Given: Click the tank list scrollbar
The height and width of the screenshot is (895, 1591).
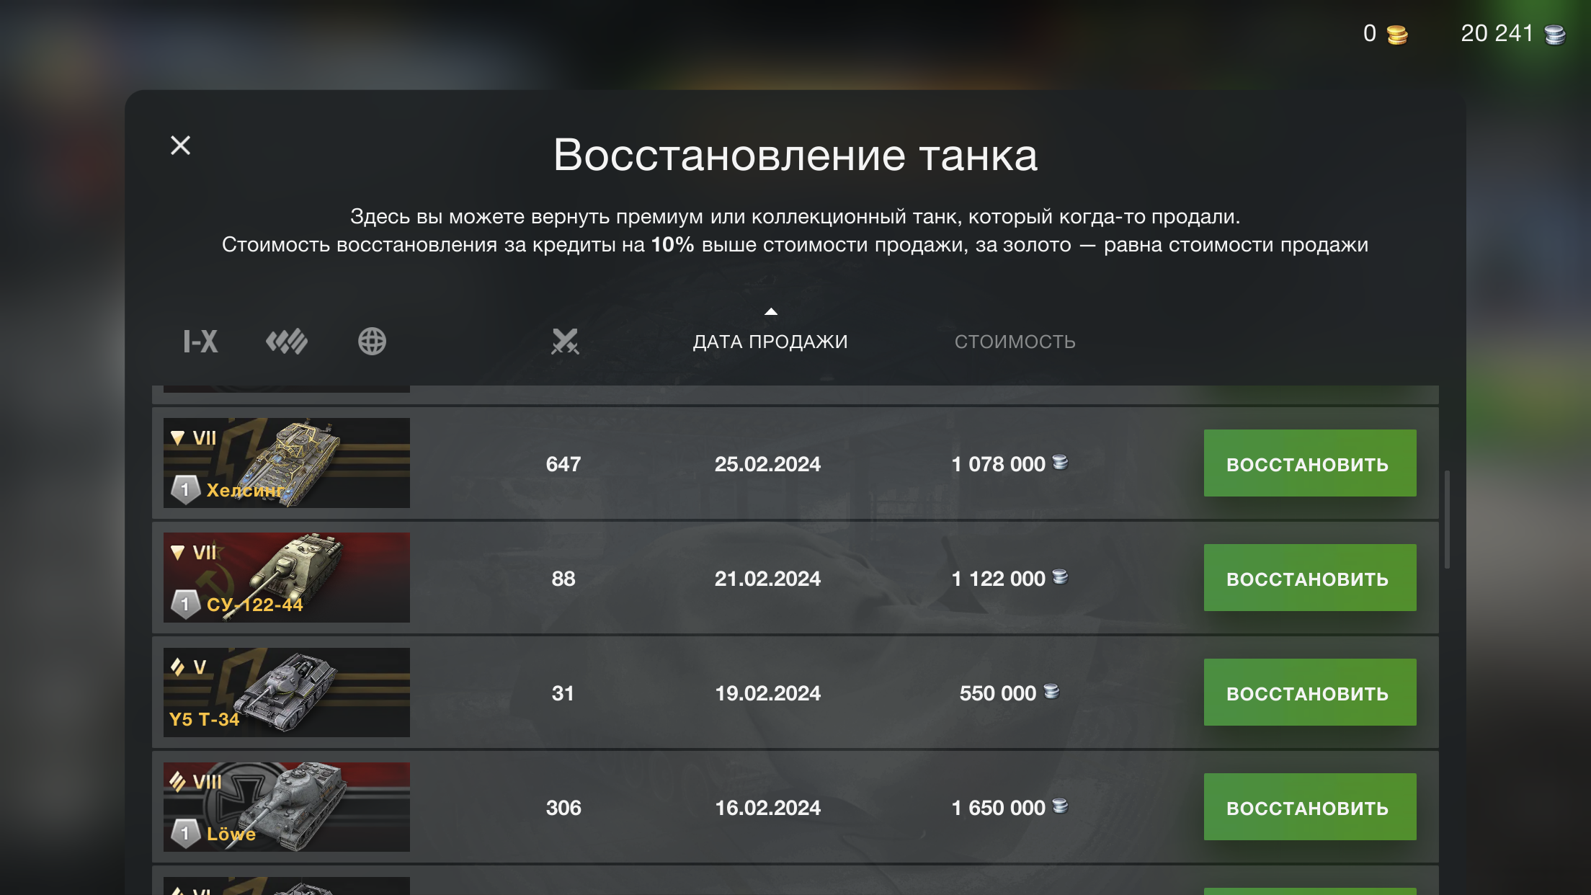Looking at the screenshot, I should (1446, 519).
